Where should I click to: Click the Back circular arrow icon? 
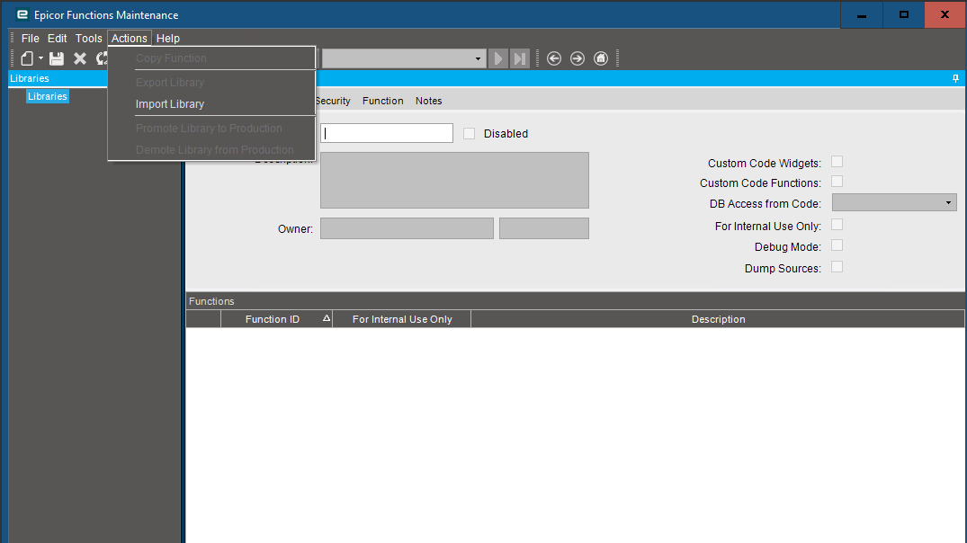click(554, 58)
